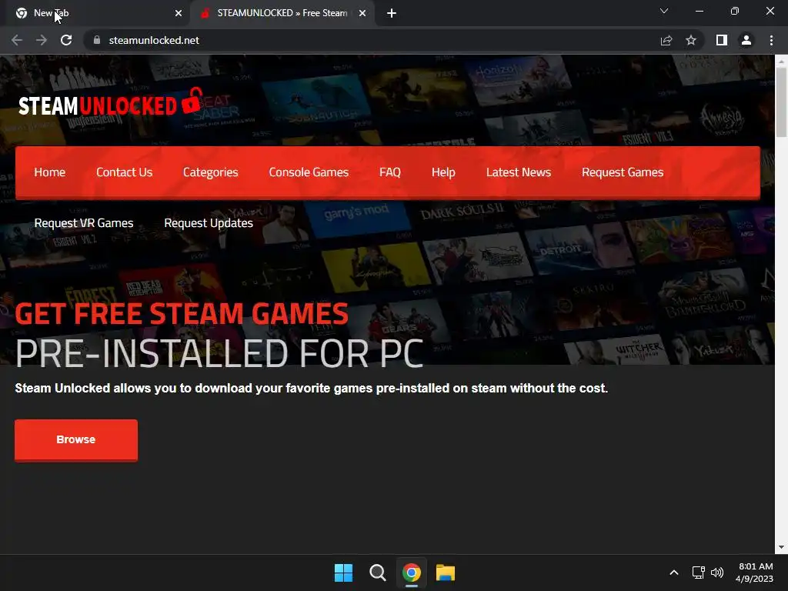
Task: Go to Console Games
Action: 309,172
